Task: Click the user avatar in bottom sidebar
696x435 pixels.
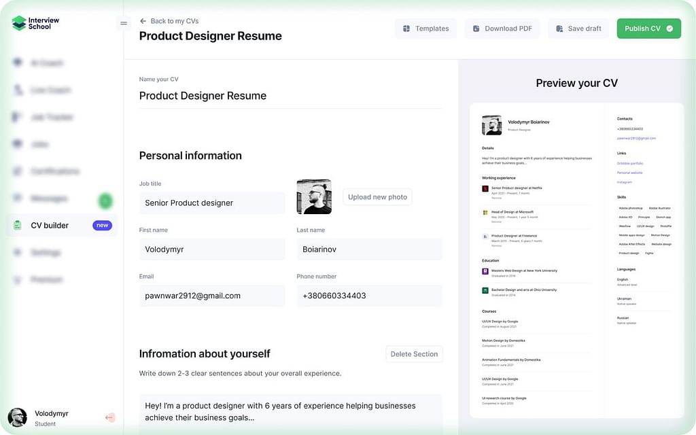Action: coord(18,417)
